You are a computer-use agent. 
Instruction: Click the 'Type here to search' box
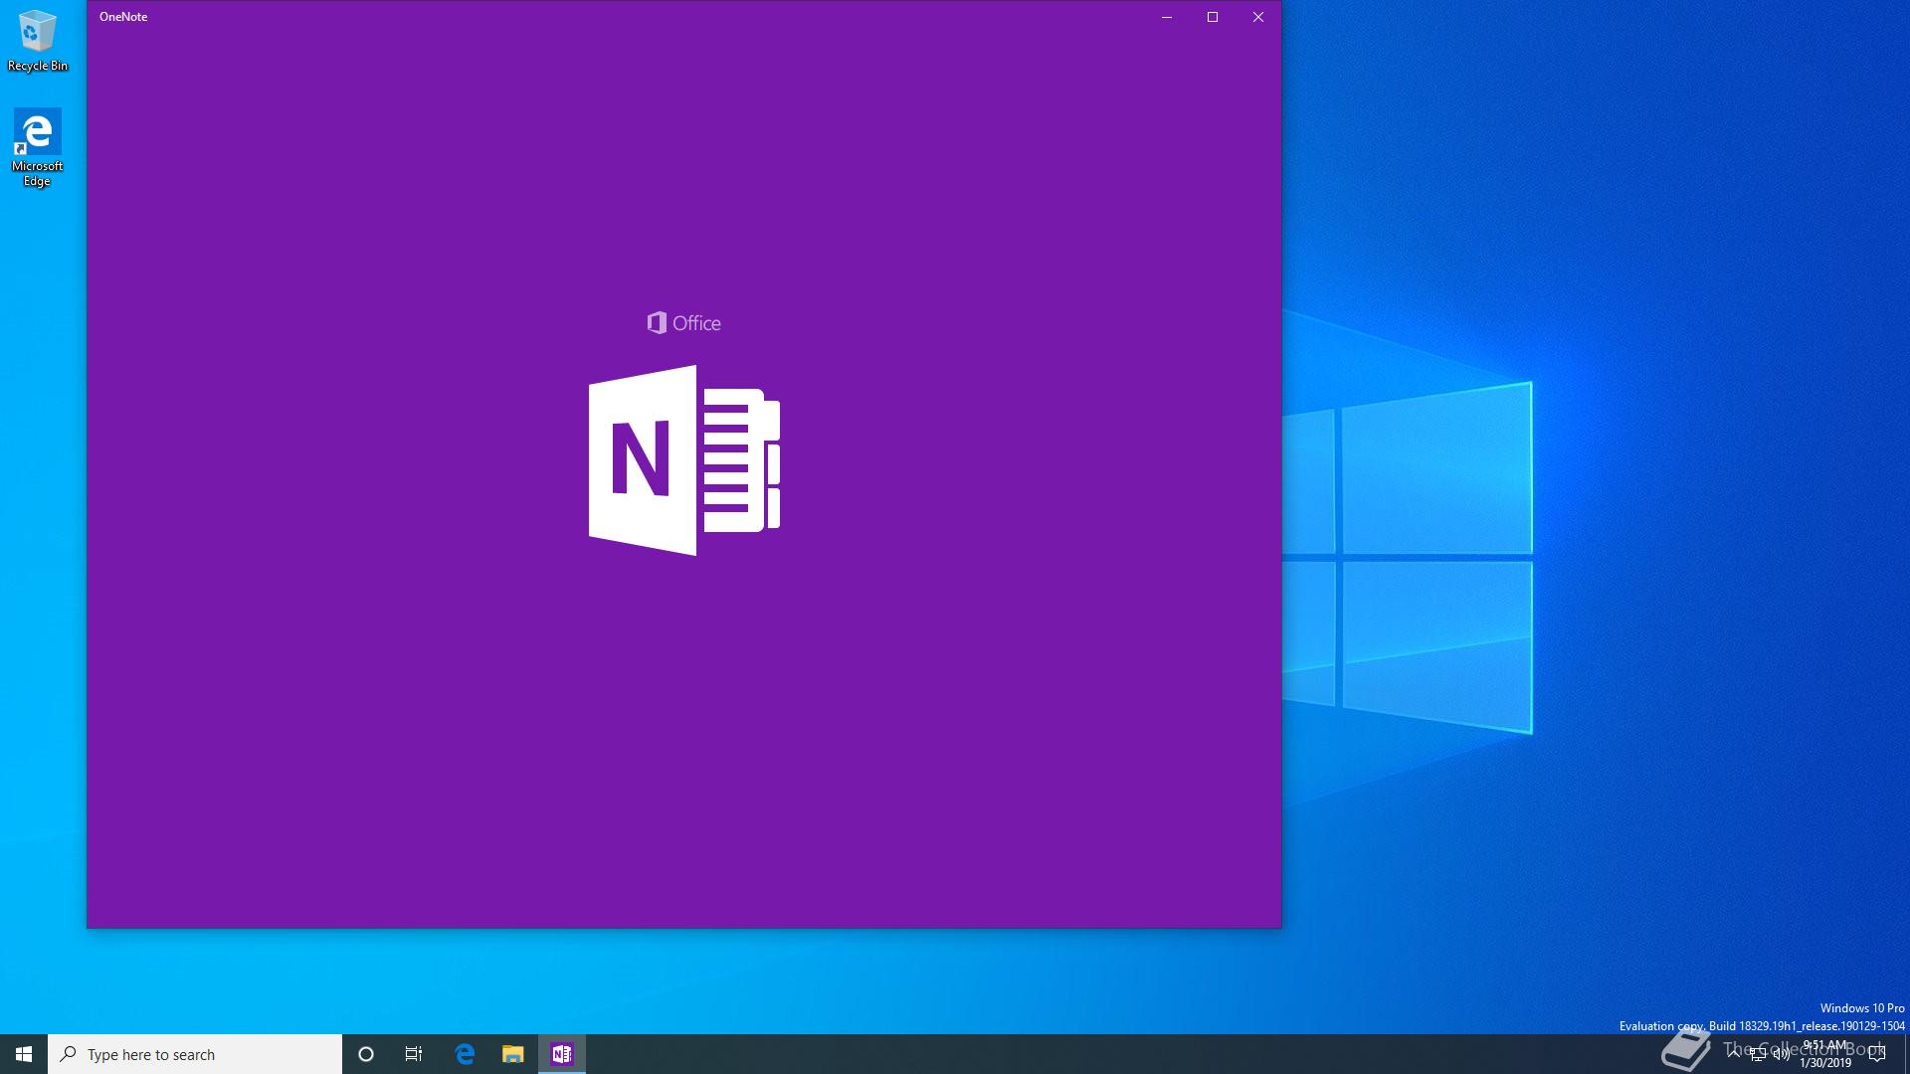195,1054
